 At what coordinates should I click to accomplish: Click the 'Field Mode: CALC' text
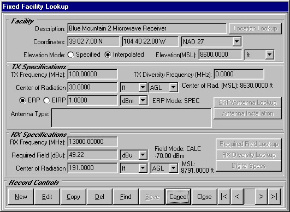(x=178, y=149)
